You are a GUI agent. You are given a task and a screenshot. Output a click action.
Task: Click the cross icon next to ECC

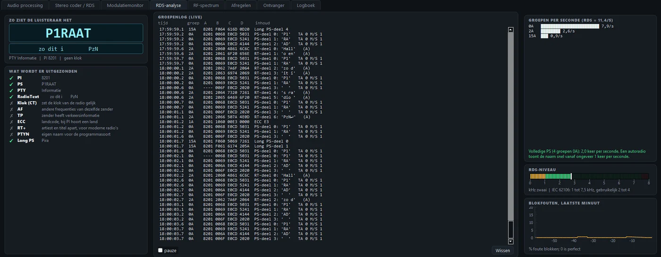[x=12, y=122]
